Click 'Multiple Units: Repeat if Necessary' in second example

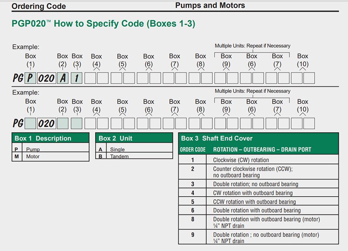pyautogui.click(x=253, y=91)
